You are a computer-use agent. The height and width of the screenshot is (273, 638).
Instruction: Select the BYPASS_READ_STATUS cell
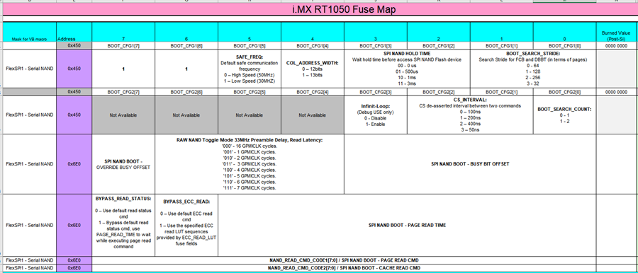tap(123, 225)
